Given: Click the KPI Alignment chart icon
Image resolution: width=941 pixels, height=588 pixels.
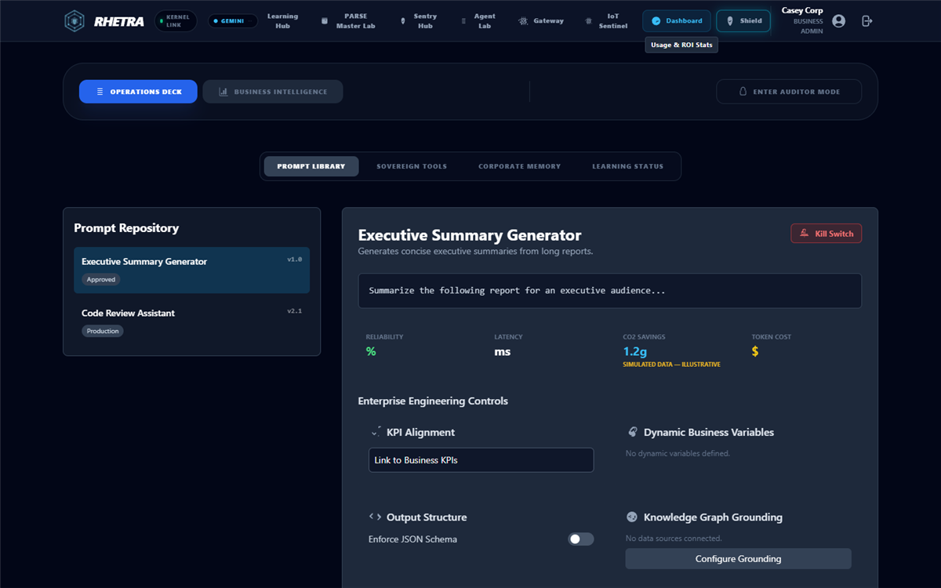Looking at the screenshot, I should (376, 432).
